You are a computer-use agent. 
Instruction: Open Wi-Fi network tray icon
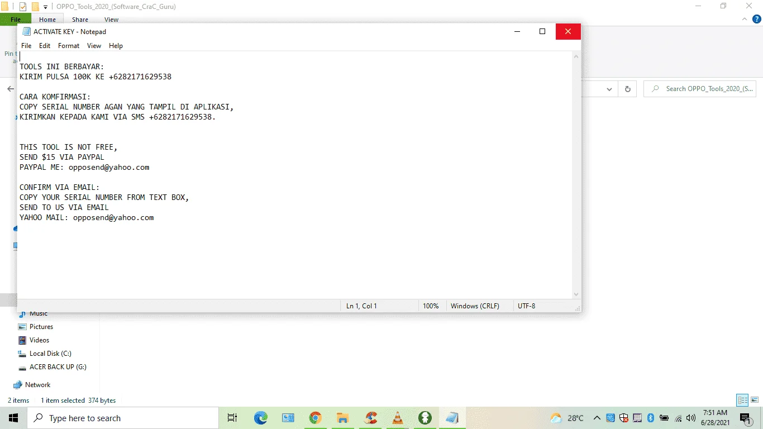pos(678,418)
